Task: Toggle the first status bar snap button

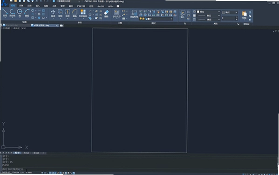Action: tap(42, 173)
